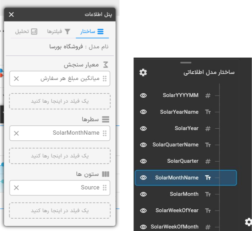Click the drag bar atop the model structure panel

pyautogui.click(x=186, y=63)
